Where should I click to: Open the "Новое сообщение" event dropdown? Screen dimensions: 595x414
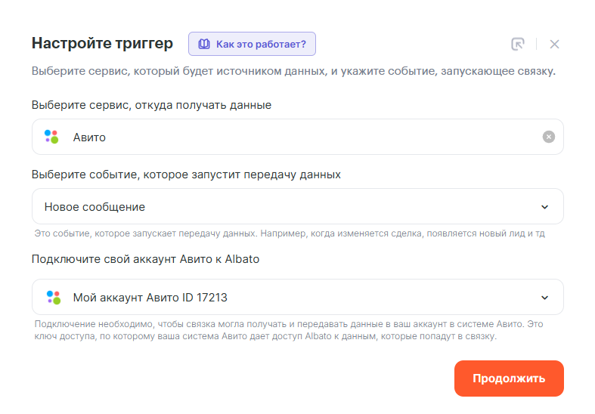[287, 206]
